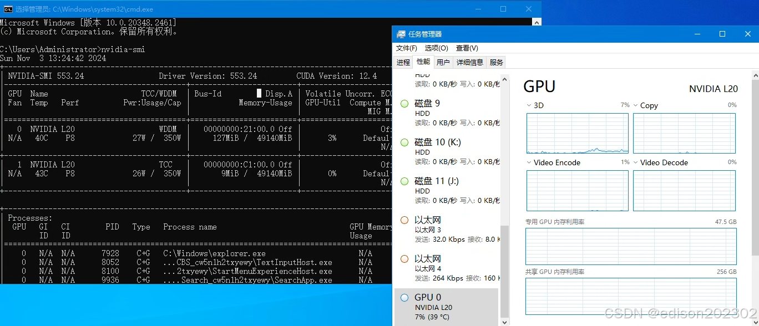Close the cmd.exe window
Viewport: 759px width, 326px height.
(529, 9)
